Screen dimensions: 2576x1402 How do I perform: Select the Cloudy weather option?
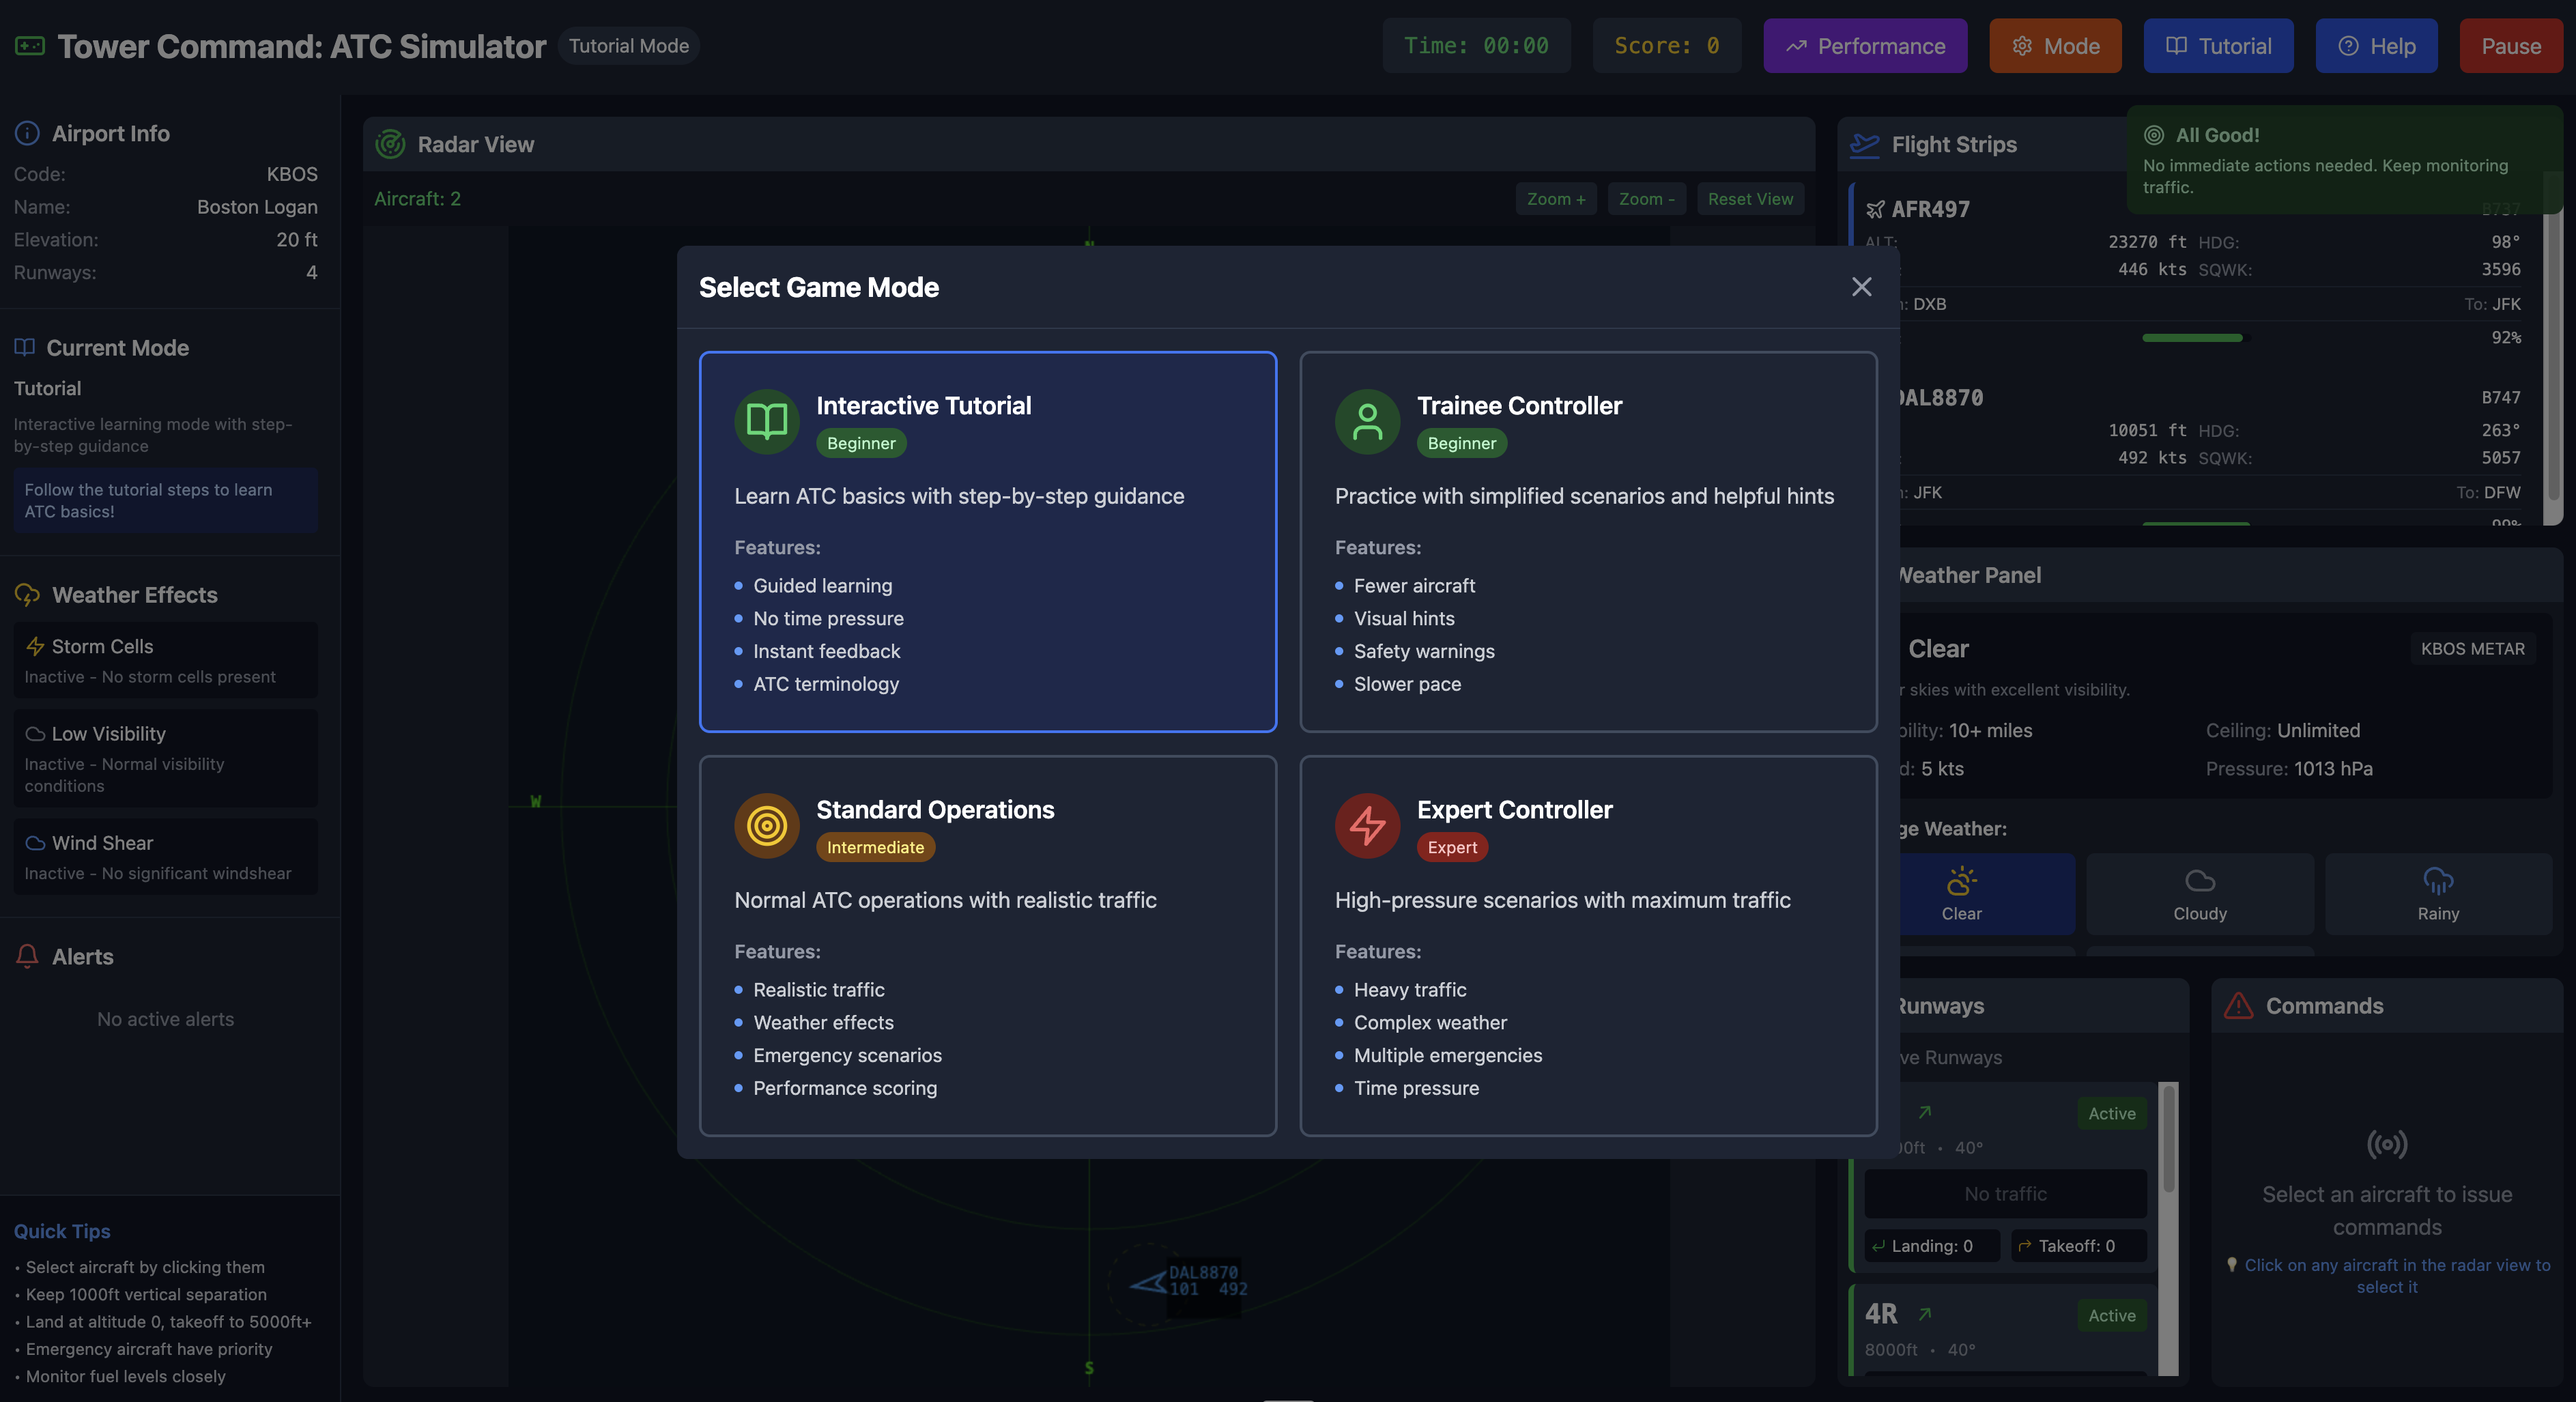(2199, 893)
